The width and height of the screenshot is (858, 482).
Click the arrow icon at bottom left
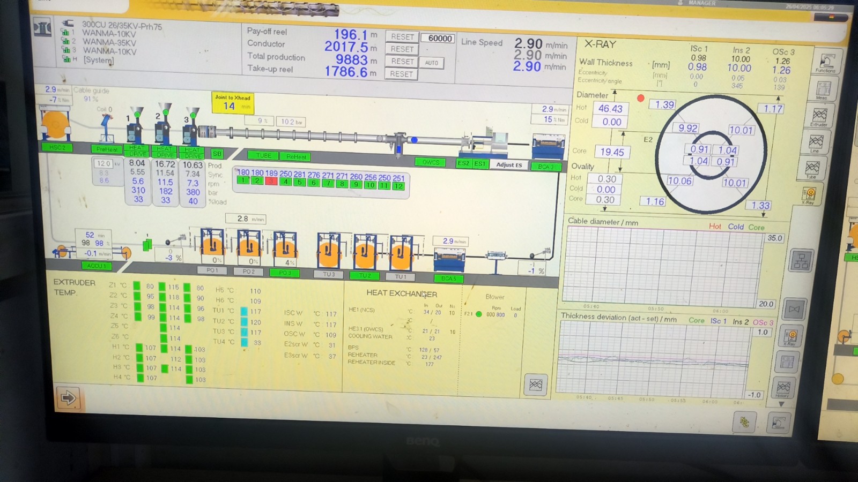[69, 397]
